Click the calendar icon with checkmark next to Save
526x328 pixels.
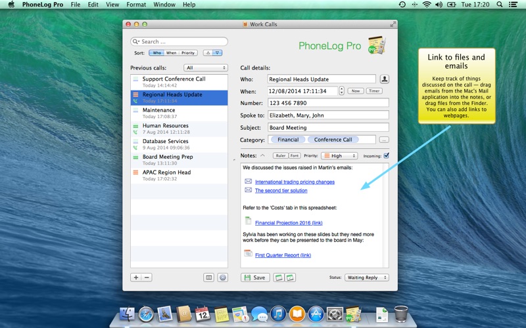point(290,277)
